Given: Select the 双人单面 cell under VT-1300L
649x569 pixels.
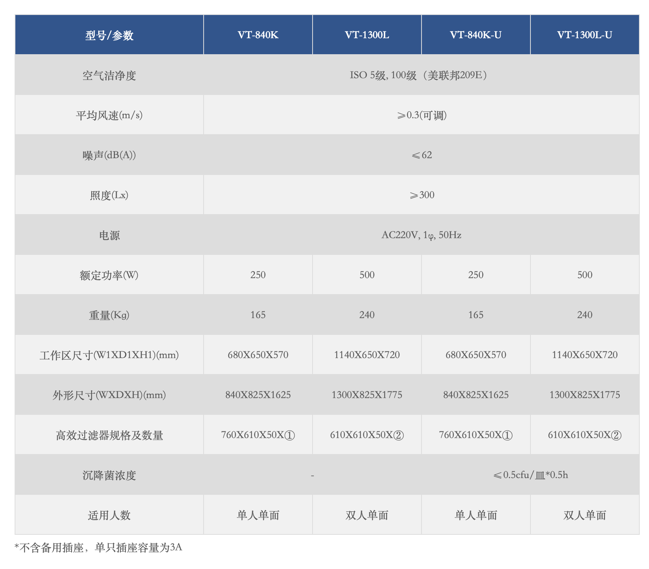Looking at the screenshot, I should [x=366, y=515].
